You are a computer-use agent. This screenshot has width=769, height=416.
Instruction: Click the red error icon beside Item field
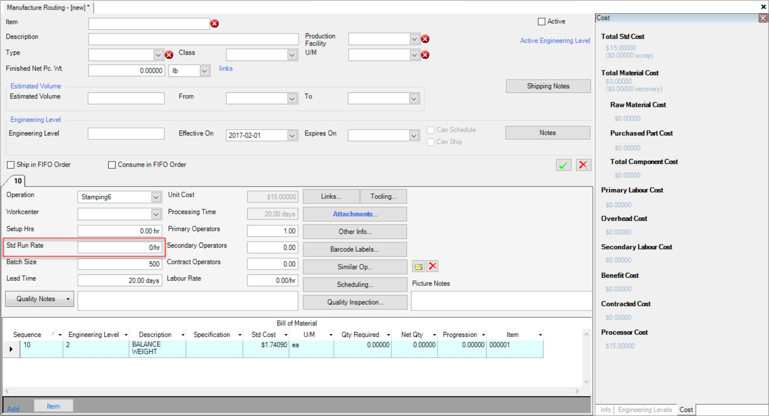click(x=214, y=24)
